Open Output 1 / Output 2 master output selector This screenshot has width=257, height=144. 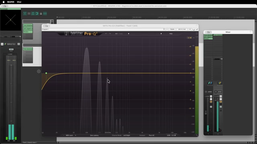[10, 36]
